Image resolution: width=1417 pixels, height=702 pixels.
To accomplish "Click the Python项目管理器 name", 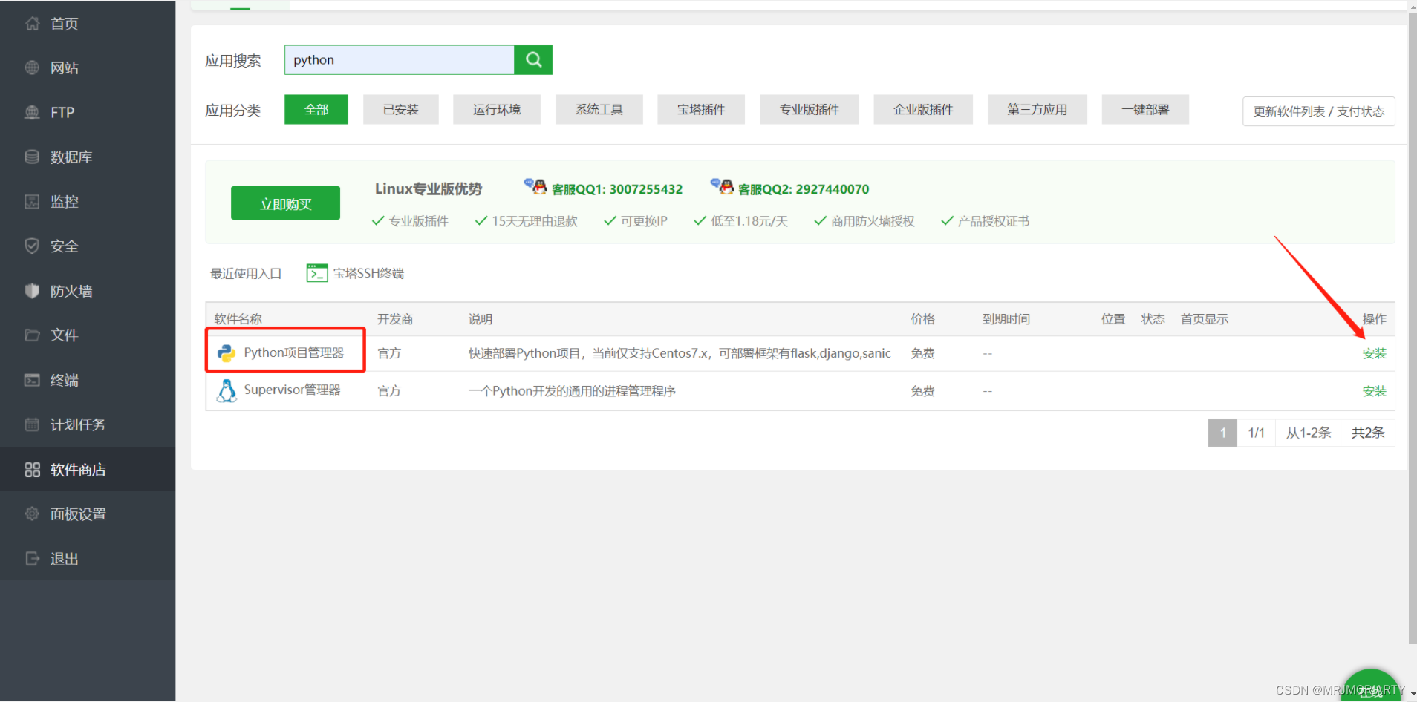I will click(294, 352).
